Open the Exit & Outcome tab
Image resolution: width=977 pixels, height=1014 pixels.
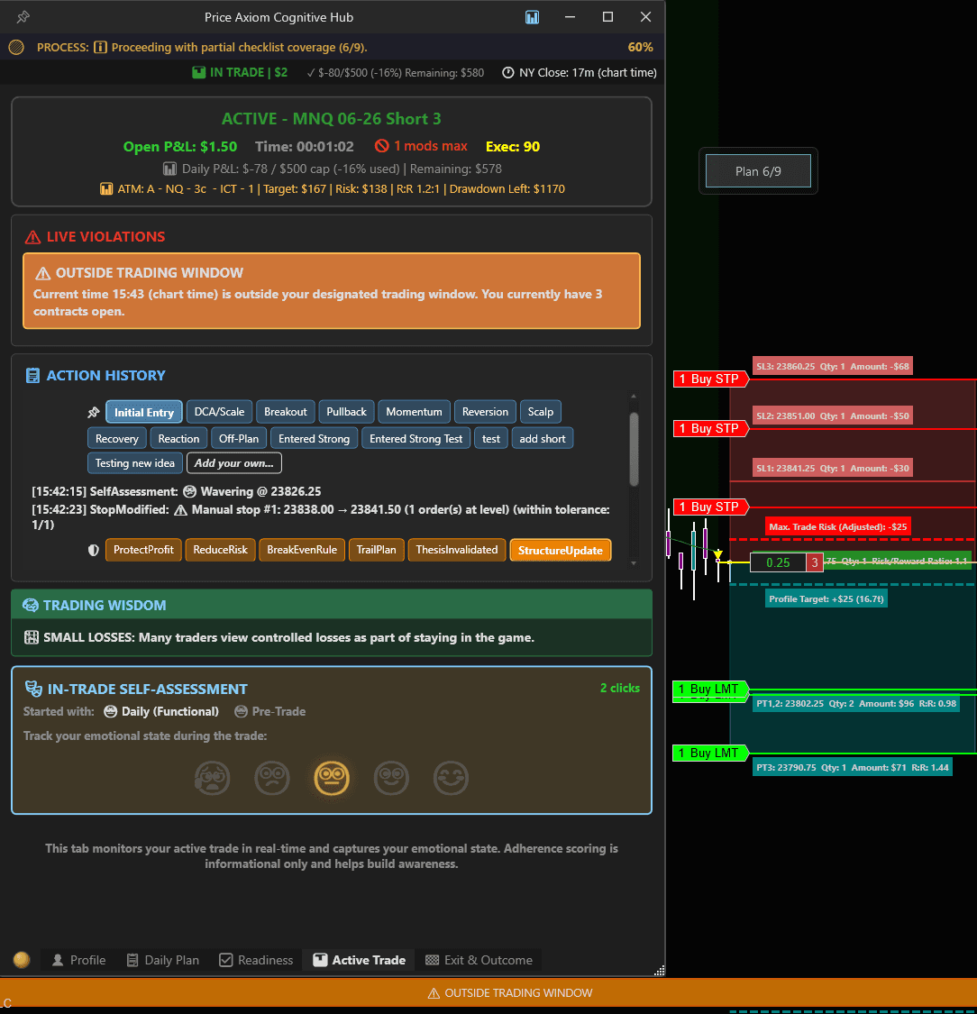click(x=479, y=960)
